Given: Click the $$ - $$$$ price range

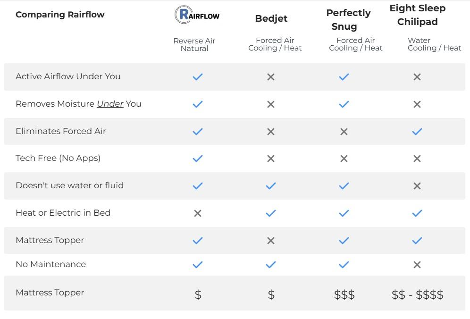Looking at the screenshot, I should 418,295.
